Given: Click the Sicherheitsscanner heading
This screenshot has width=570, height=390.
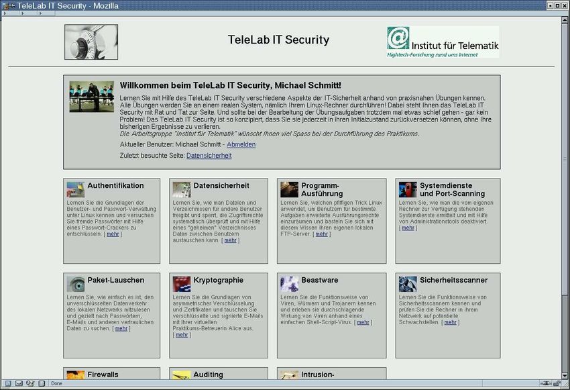Looking at the screenshot, I should pyautogui.click(x=454, y=280).
